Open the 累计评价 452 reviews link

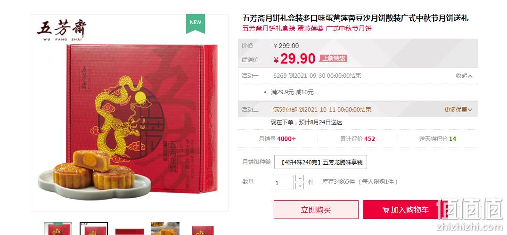click(x=357, y=138)
